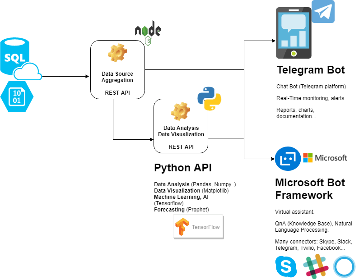Click REST API text in Python box
This screenshot has width=359, height=280.
[181, 147]
